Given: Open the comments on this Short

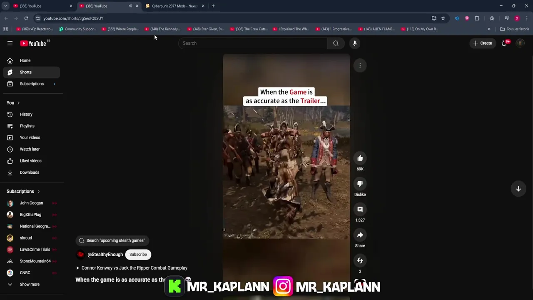Looking at the screenshot, I should coord(360,210).
